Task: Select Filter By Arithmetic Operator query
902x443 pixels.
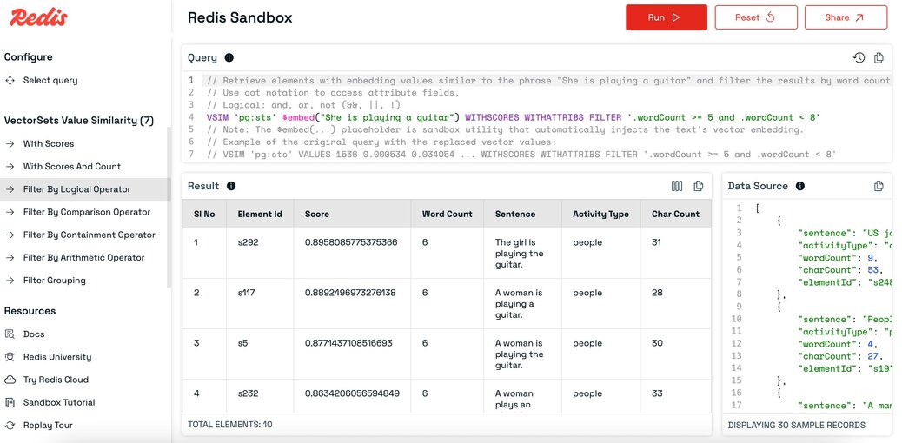Action: (85, 258)
